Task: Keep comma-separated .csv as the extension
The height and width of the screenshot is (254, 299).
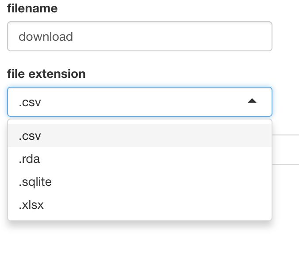Action: 140,136
